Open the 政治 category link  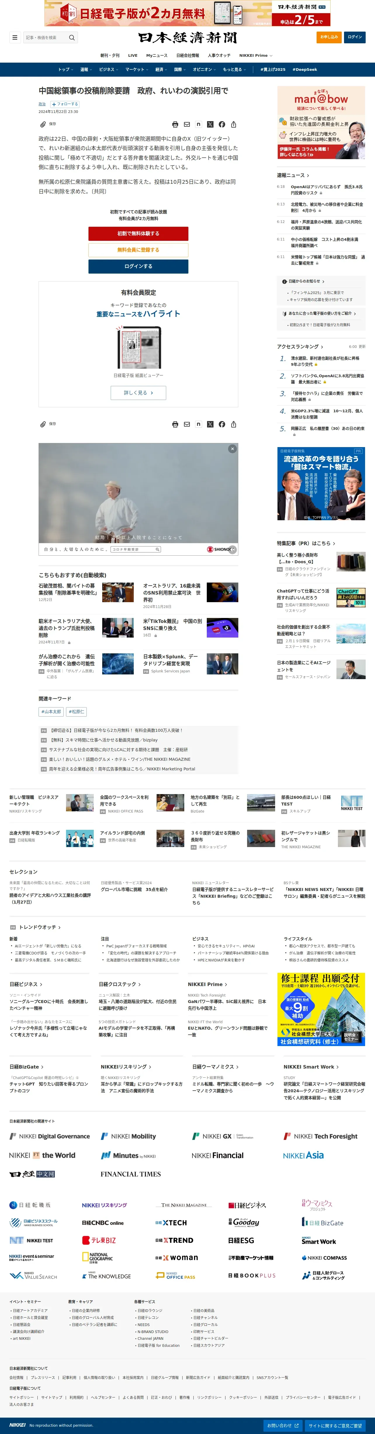[x=42, y=104]
